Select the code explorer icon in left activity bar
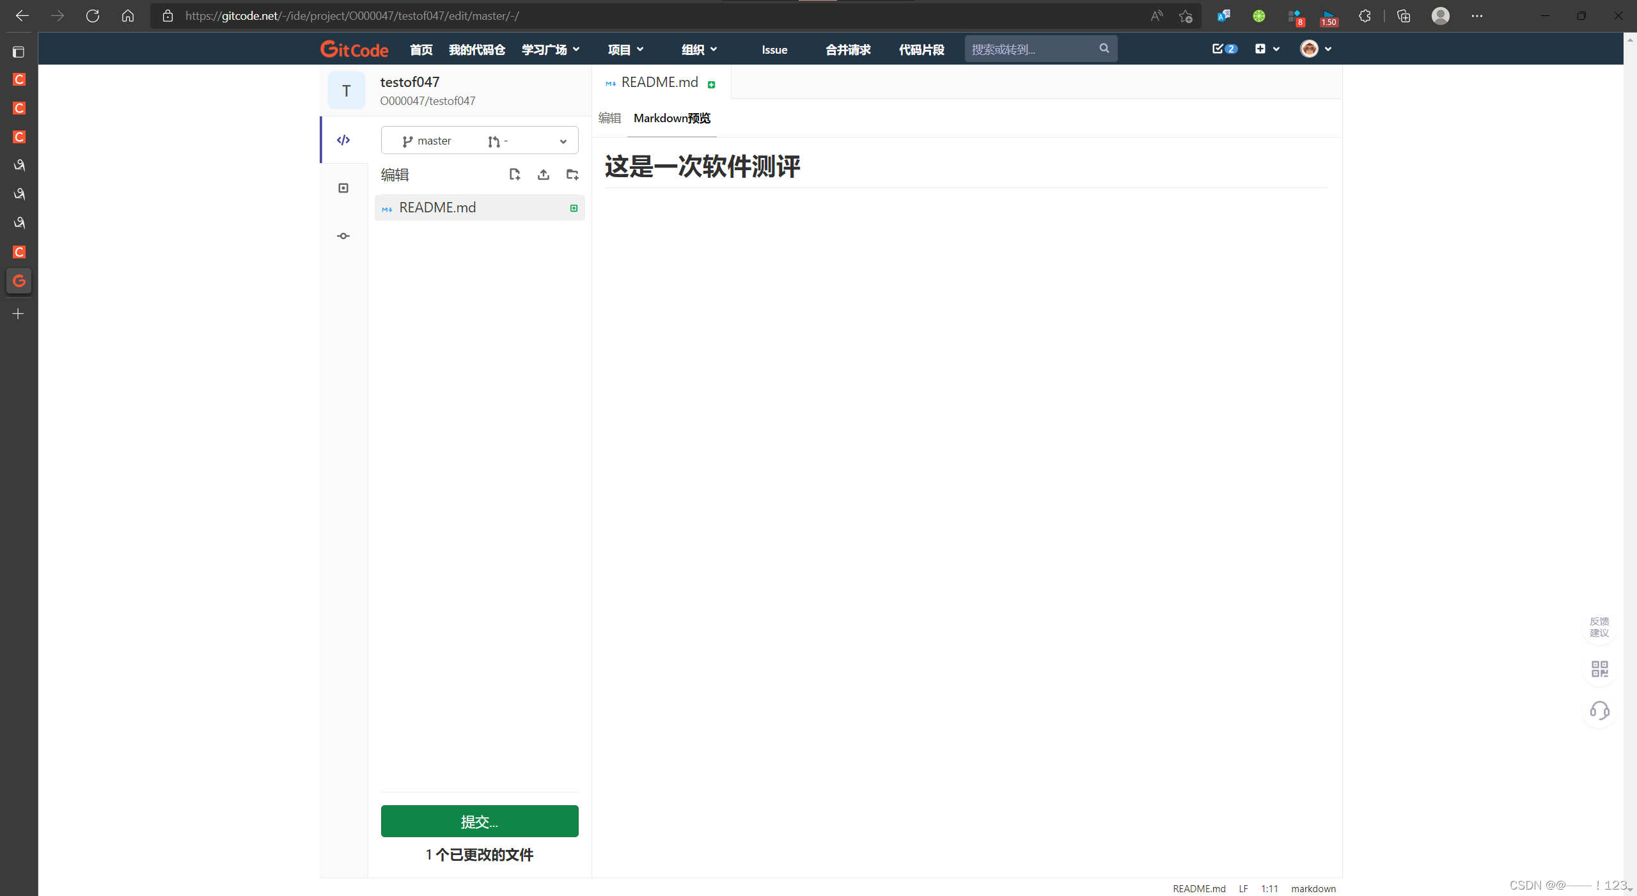 [343, 140]
